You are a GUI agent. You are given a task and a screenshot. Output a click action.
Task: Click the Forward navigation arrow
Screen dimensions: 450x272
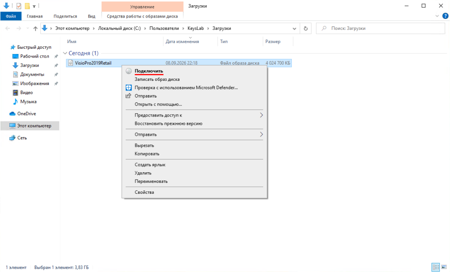click(x=18, y=29)
